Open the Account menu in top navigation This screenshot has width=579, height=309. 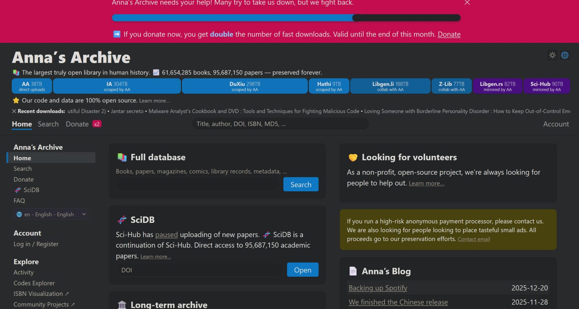[556, 124]
